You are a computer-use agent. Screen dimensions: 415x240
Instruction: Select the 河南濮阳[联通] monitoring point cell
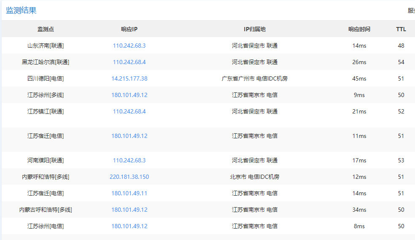coord(46,160)
